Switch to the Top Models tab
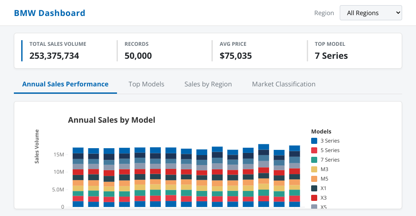This screenshot has width=416, height=216. pyautogui.click(x=146, y=84)
